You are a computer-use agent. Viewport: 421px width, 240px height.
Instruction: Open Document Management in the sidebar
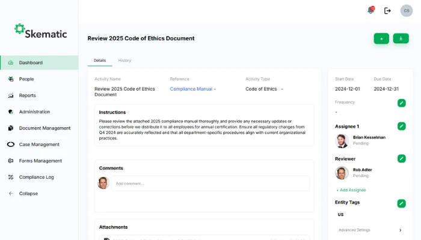[45, 128]
